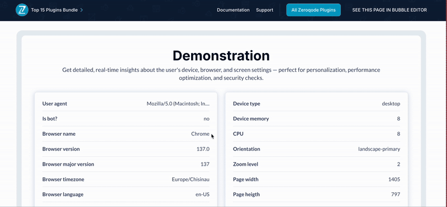Click the landscape-primary orientation value
447x207 pixels.
pyautogui.click(x=379, y=149)
